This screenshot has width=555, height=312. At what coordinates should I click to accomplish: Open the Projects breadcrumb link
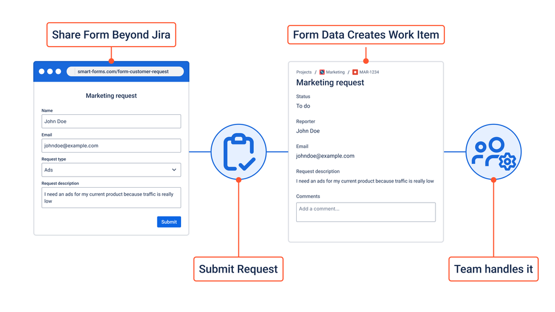(x=304, y=72)
